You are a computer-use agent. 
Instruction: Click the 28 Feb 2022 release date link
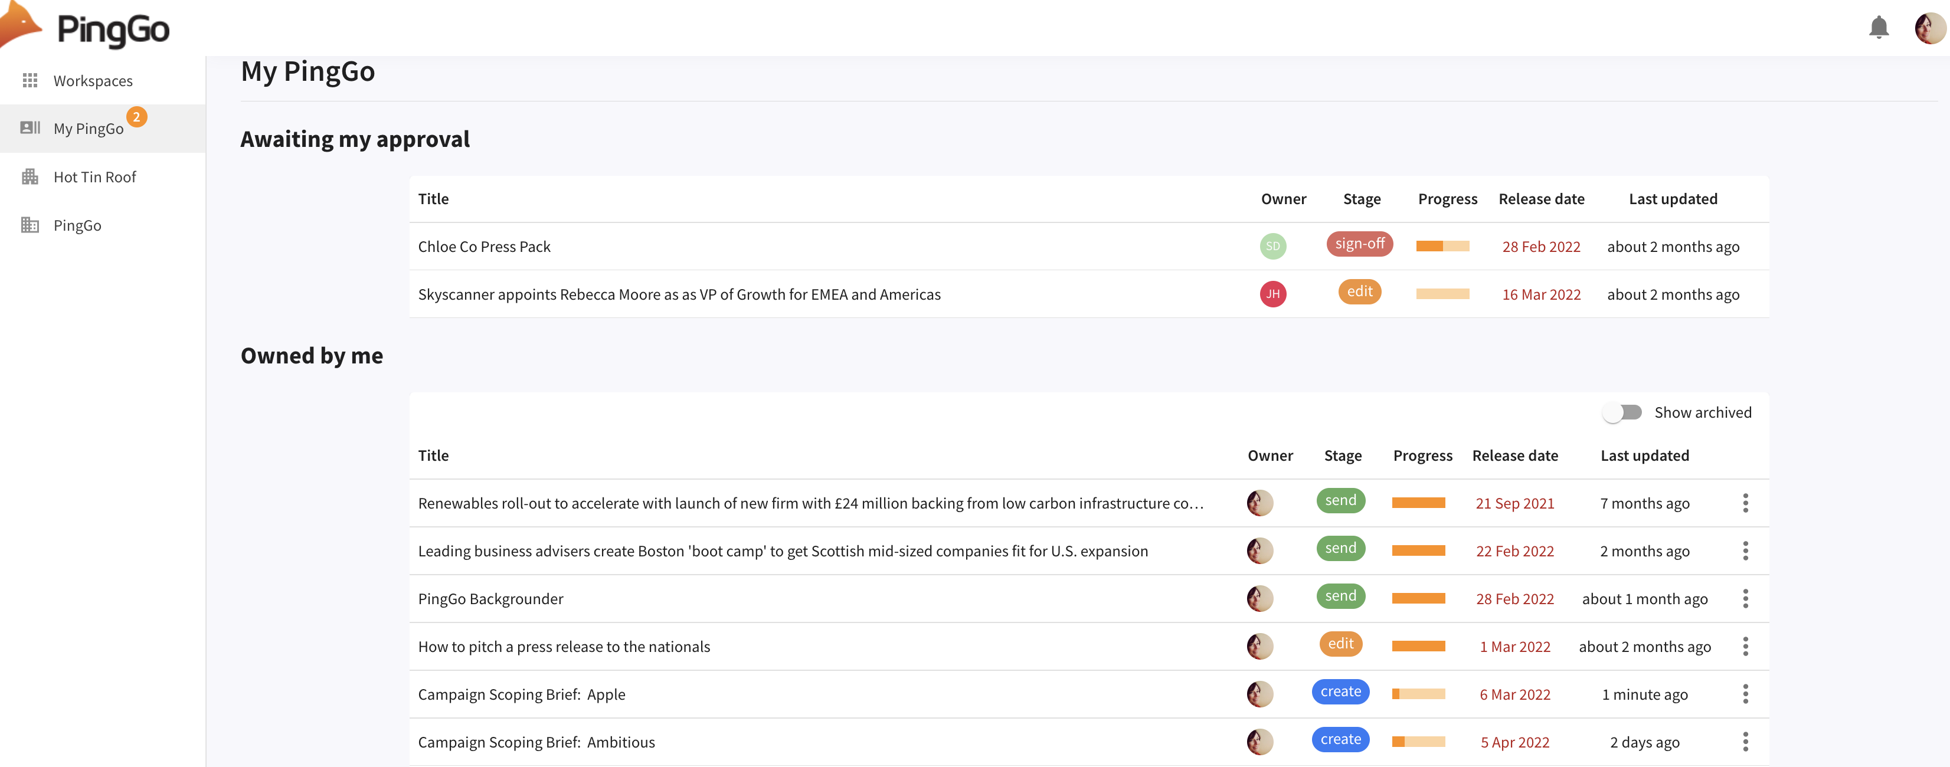(1541, 246)
